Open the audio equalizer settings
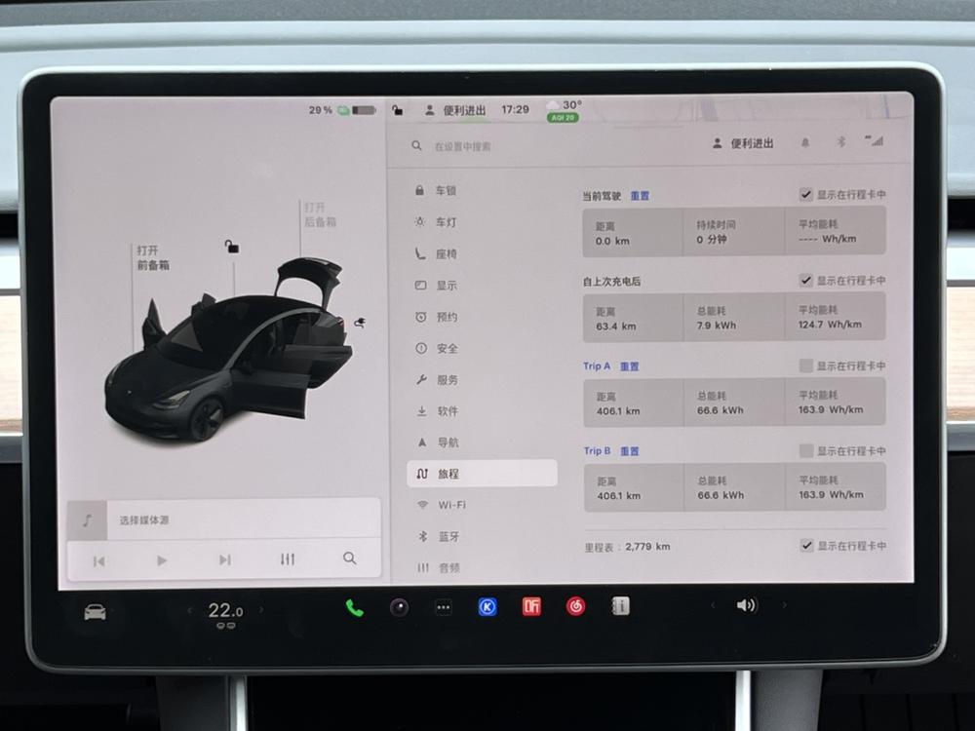975x731 pixels. [288, 559]
